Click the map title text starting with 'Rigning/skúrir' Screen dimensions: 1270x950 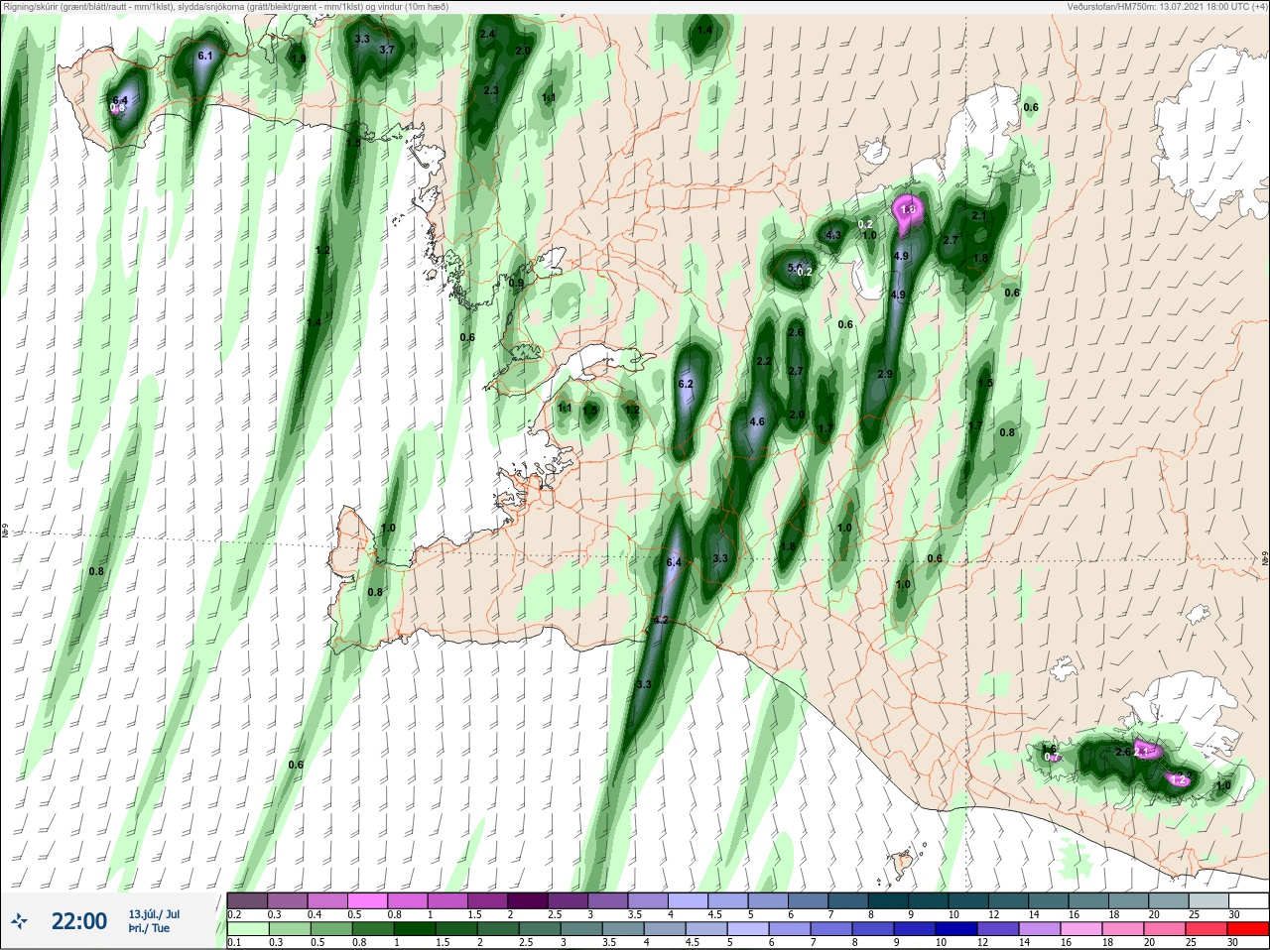[226, 7]
